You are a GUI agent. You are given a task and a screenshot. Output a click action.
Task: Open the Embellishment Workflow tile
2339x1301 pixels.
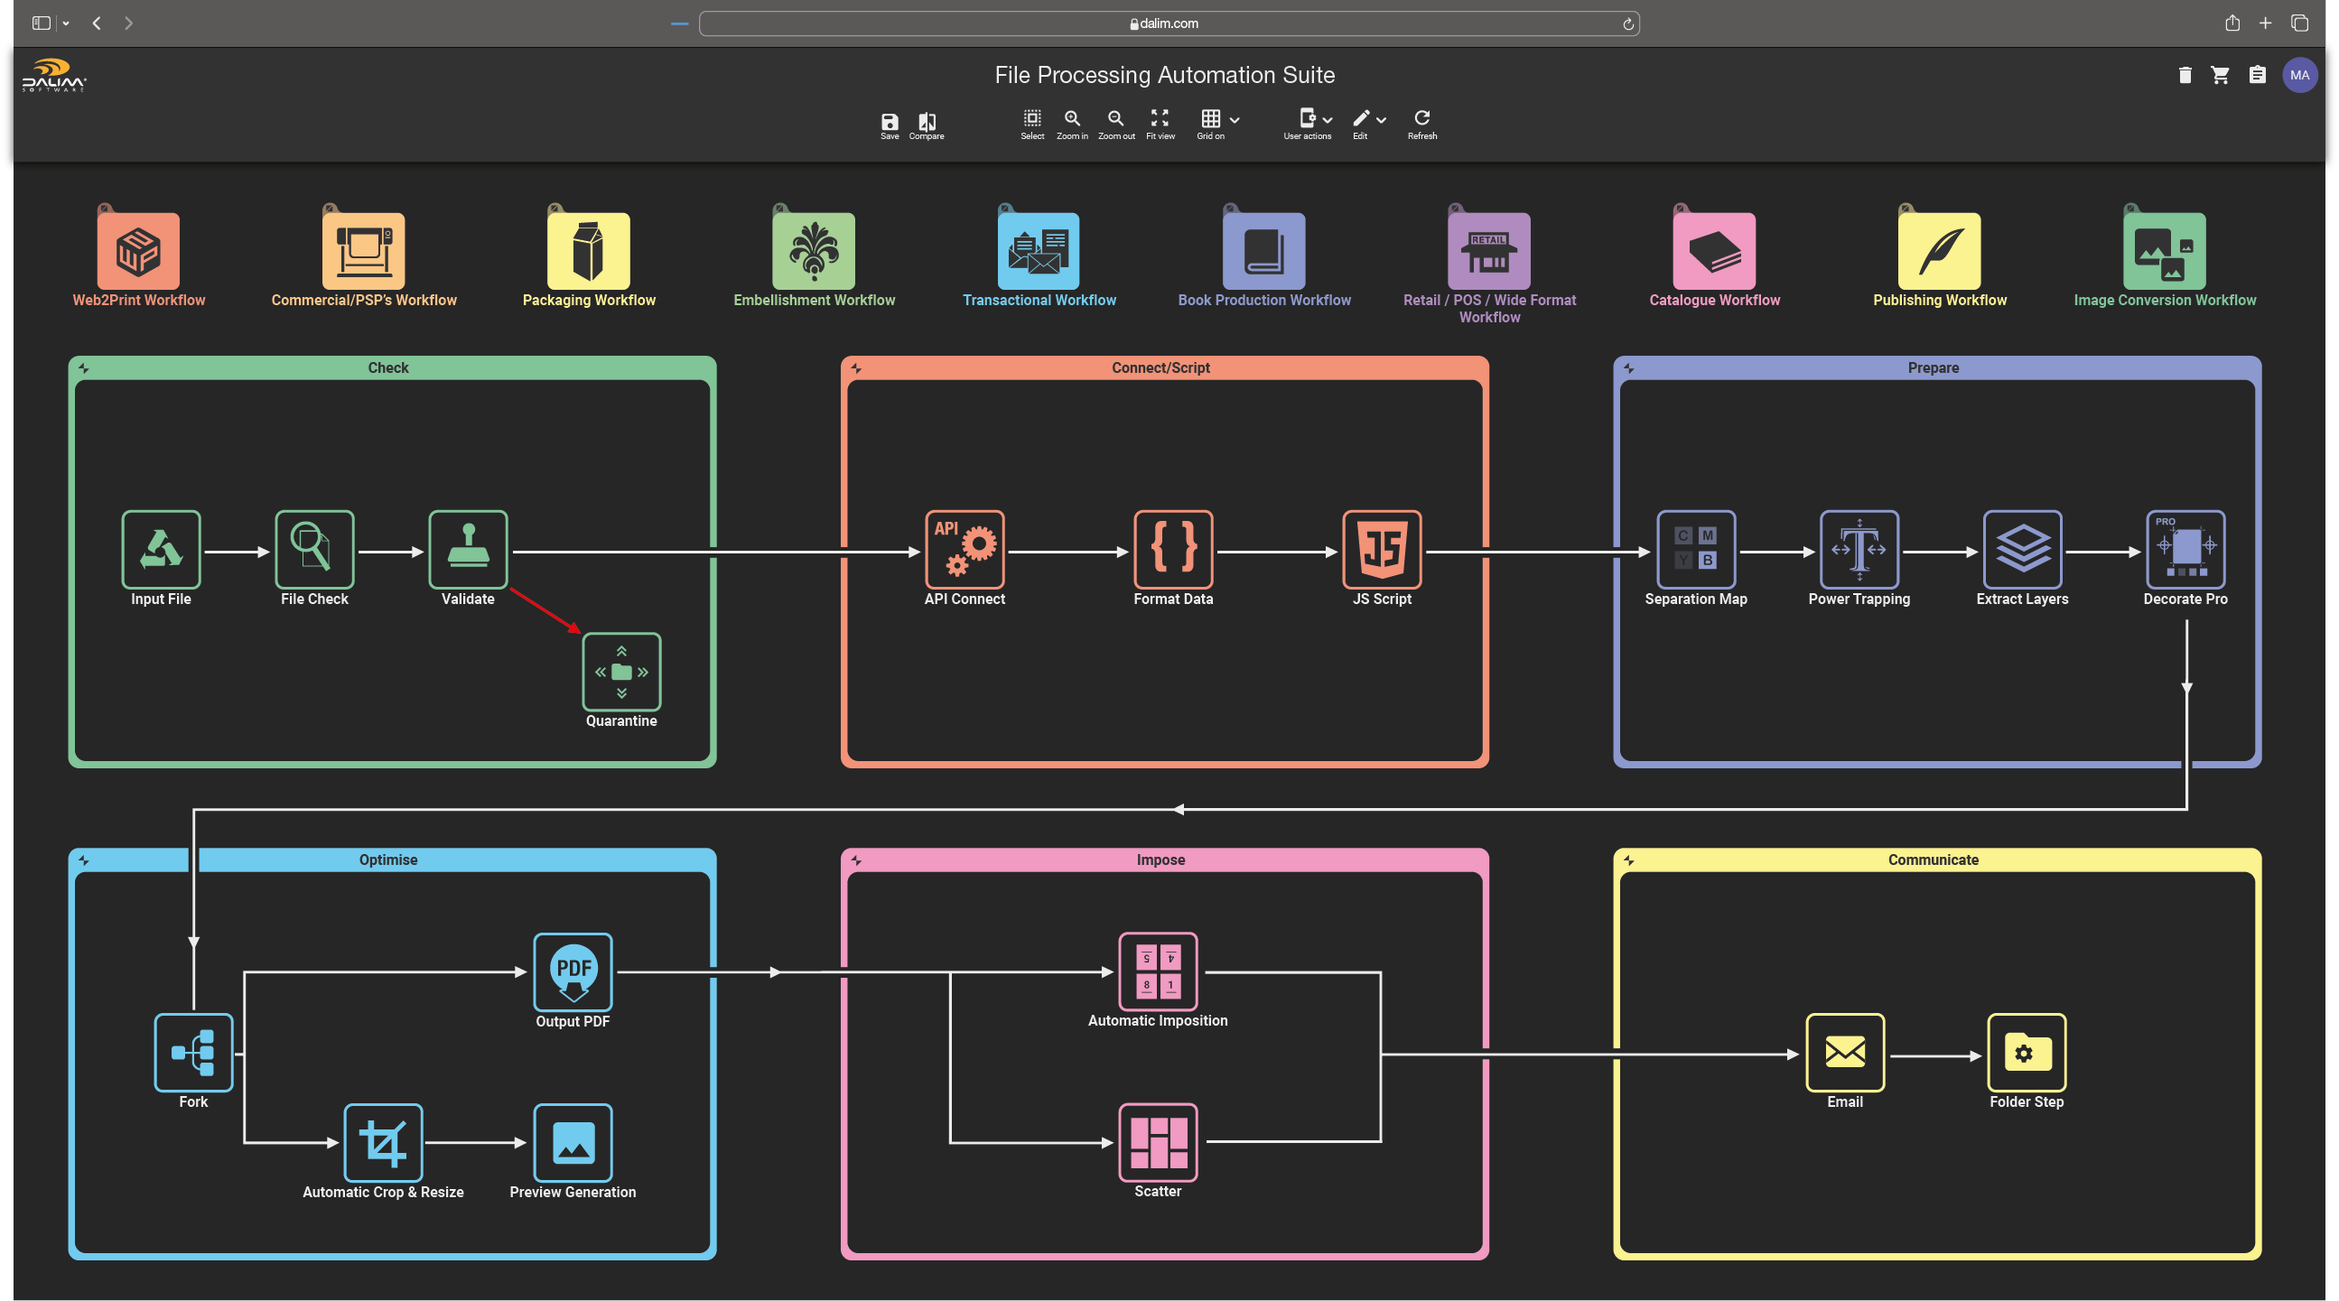pyautogui.click(x=814, y=252)
